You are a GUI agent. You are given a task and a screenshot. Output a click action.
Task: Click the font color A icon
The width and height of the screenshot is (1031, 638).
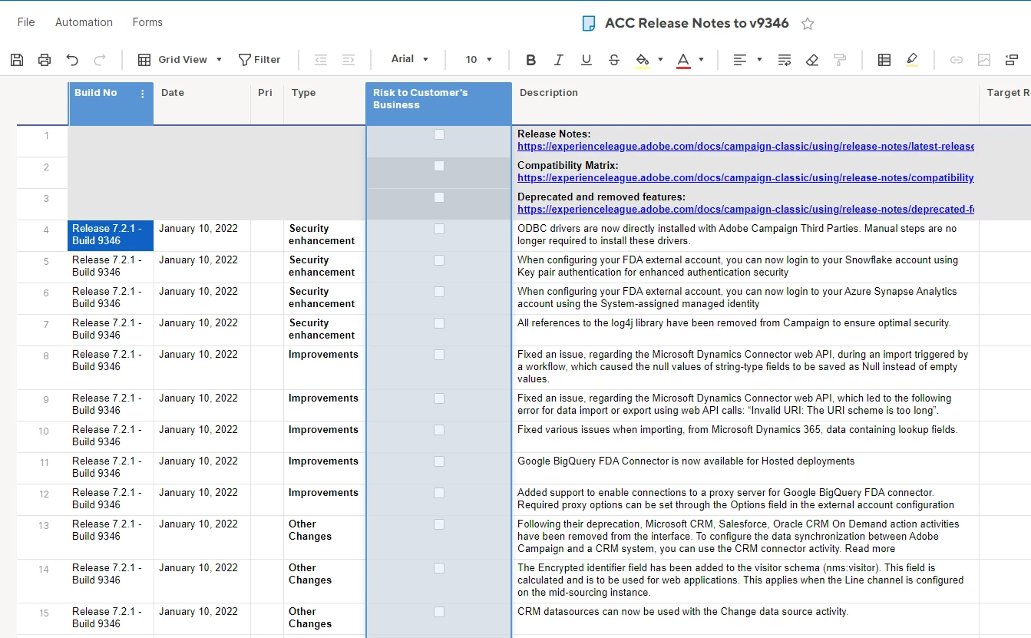[683, 60]
